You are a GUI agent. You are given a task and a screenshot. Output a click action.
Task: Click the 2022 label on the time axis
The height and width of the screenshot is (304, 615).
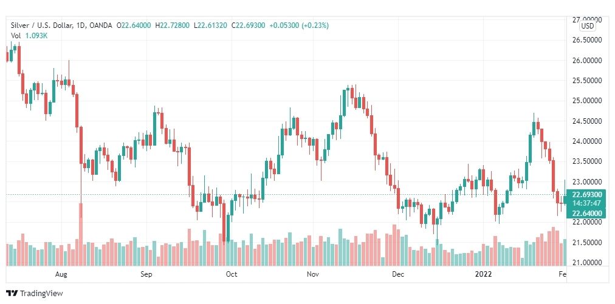coord(483,274)
